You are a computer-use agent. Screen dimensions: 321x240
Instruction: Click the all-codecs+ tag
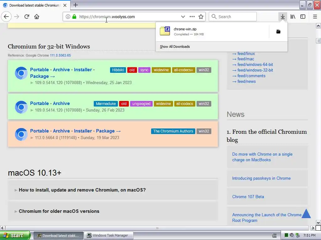184,70
